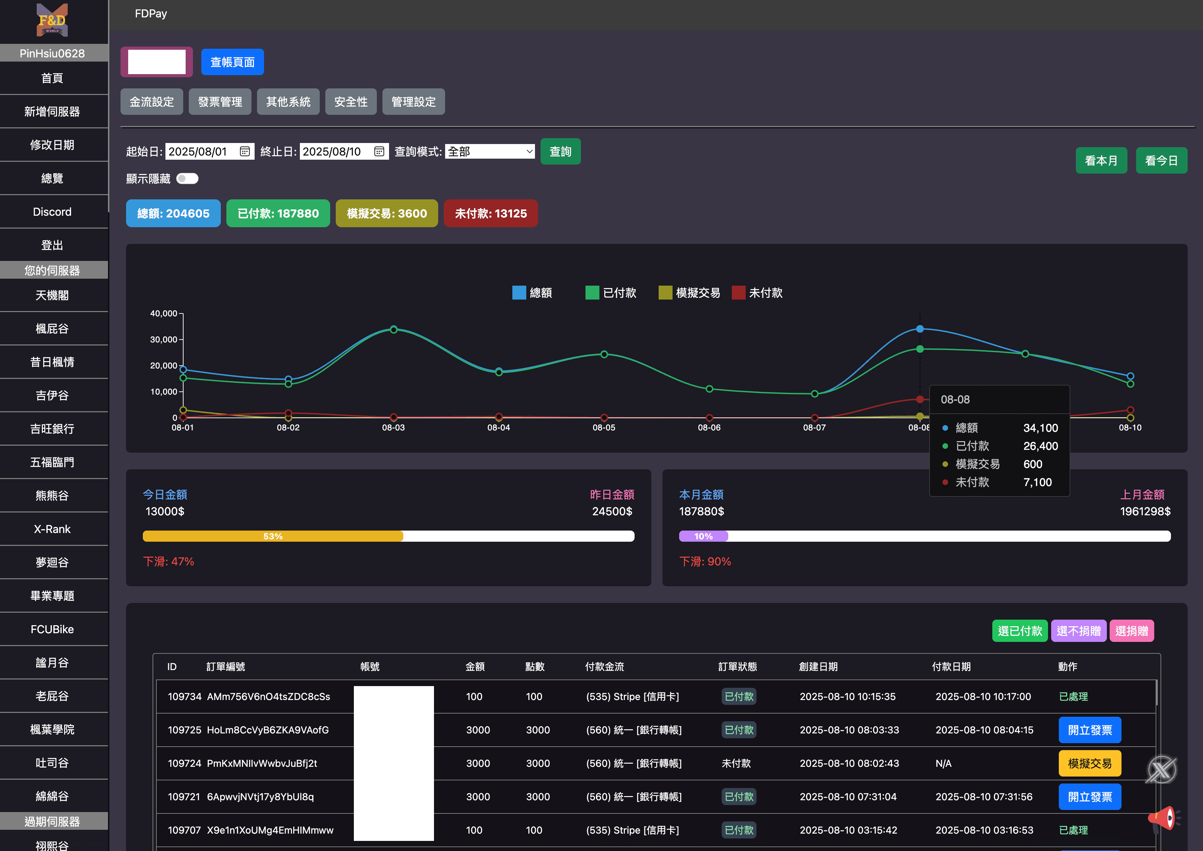This screenshot has height=851, width=1203.
Task: Click the 選捐贈 button
Action: (1132, 631)
